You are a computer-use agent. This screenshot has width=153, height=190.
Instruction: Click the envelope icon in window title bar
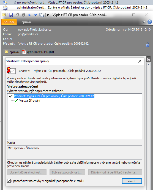click(4, 15)
